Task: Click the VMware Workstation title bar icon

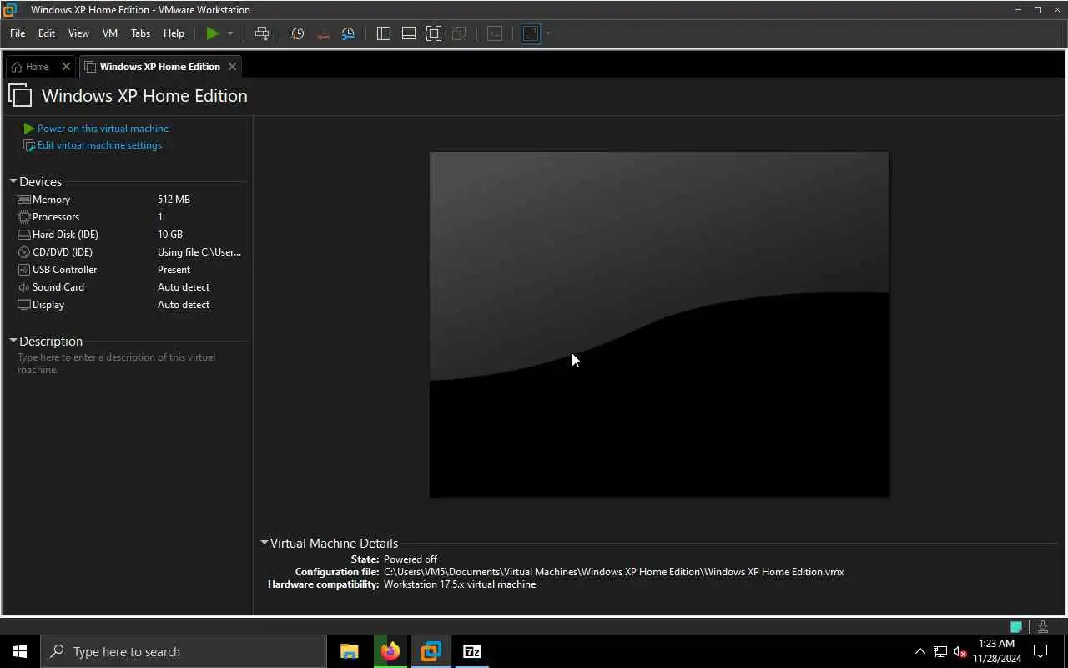Action: [11, 10]
